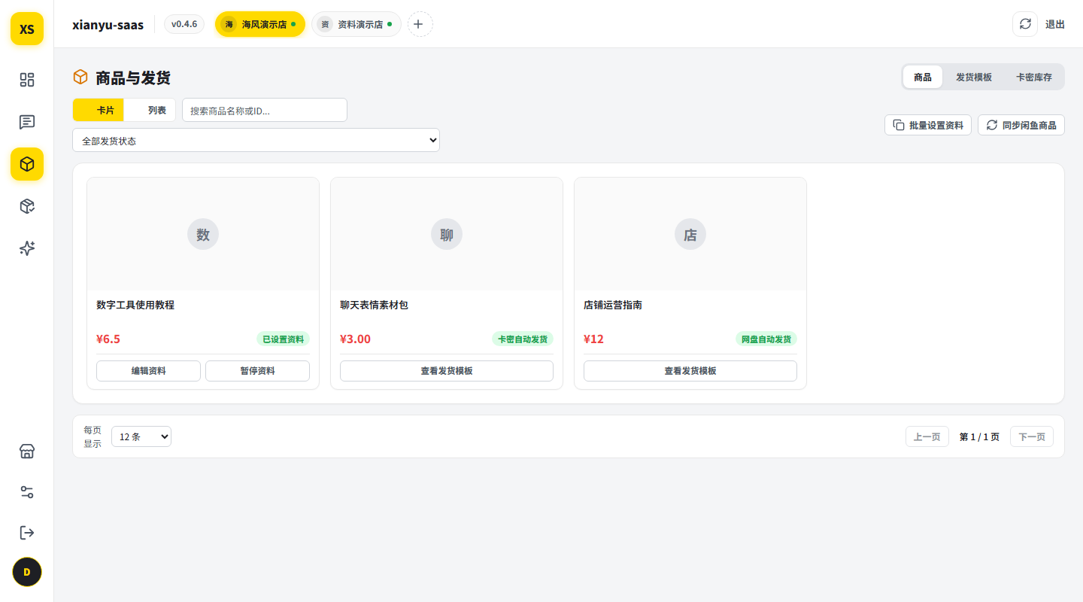This screenshot has height=602, width=1083.
Task: Click the ¥6.5 price text
Action: 108,339
